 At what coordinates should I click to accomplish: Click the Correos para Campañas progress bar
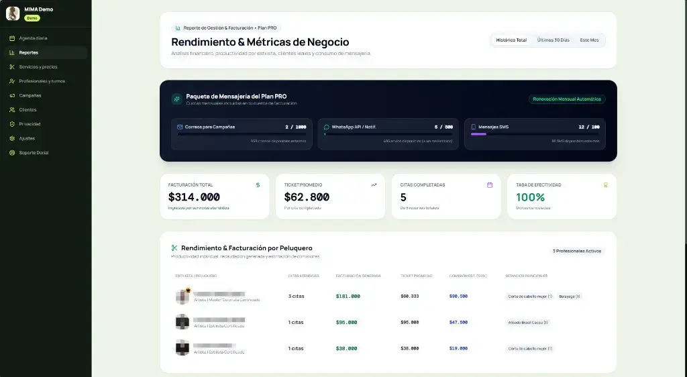[x=242, y=134]
